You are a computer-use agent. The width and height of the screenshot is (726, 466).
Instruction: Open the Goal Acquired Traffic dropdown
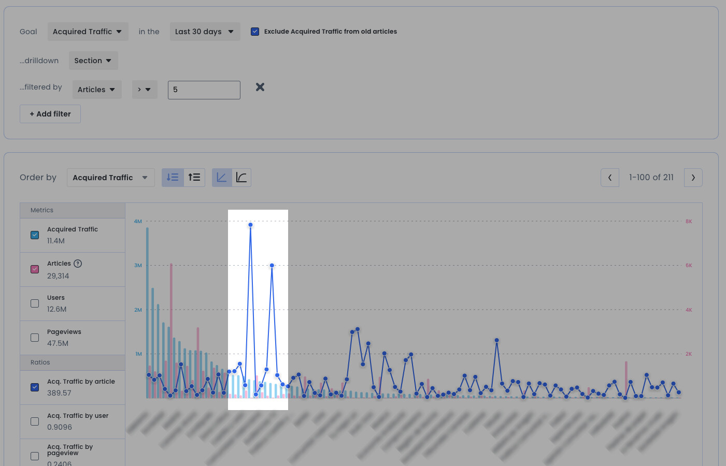[88, 32]
